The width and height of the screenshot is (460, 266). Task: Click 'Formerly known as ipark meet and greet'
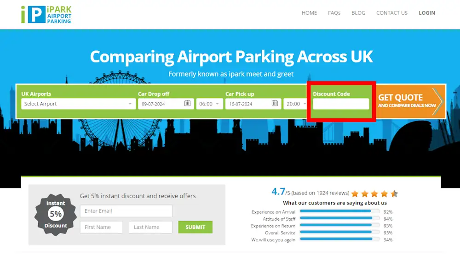coord(231,74)
